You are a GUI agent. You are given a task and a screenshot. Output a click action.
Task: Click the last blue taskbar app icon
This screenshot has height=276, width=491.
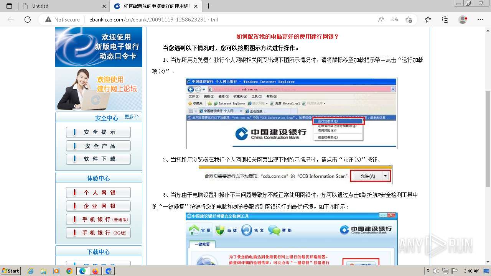click(109, 271)
